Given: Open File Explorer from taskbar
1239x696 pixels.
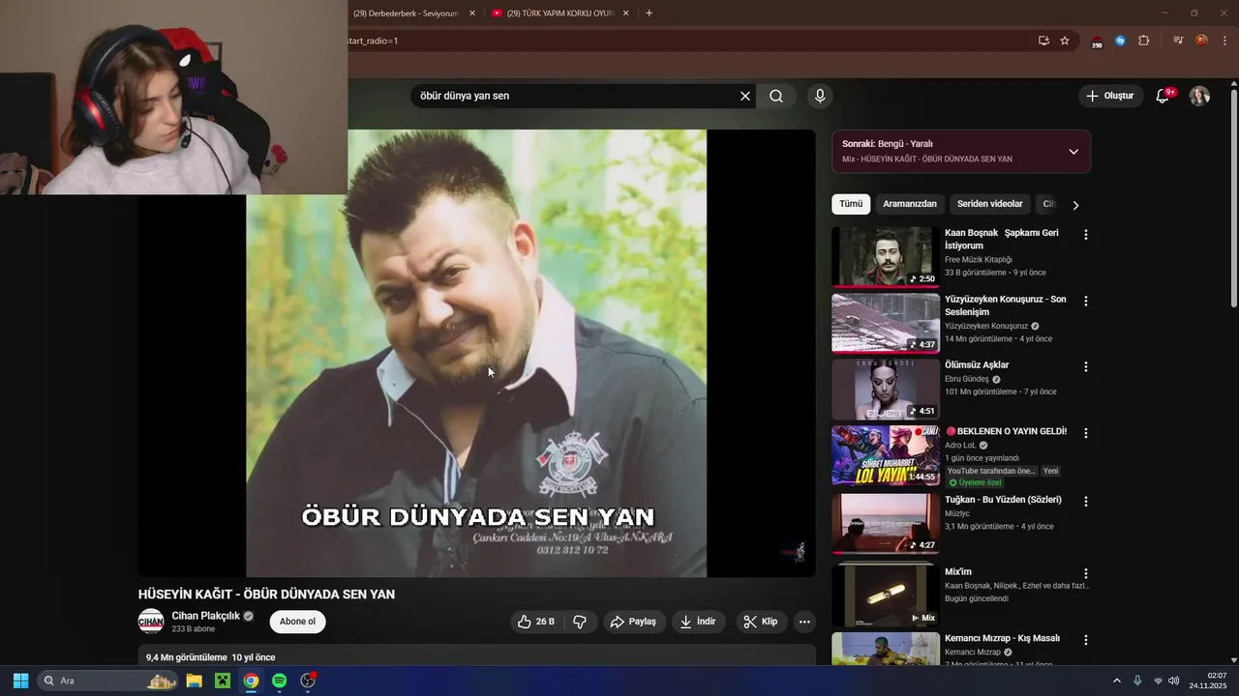Looking at the screenshot, I should tap(194, 681).
